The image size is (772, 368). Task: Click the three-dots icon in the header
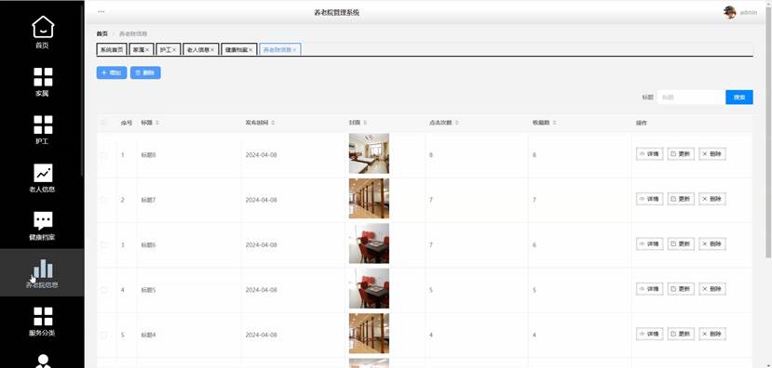click(x=101, y=12)
